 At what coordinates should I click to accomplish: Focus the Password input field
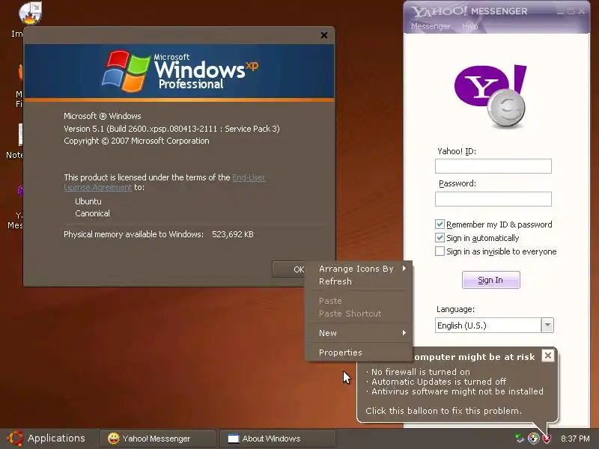tap(493, 199)
